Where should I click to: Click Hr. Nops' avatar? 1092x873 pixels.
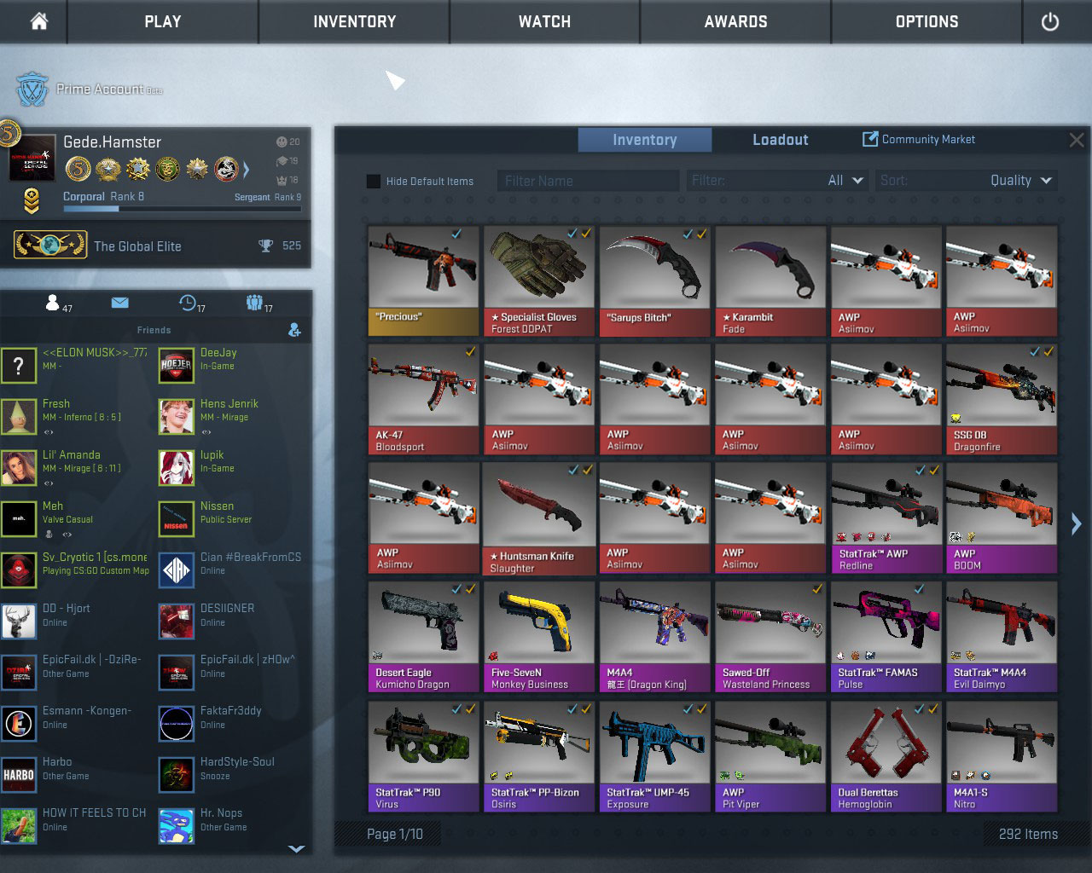177,825
